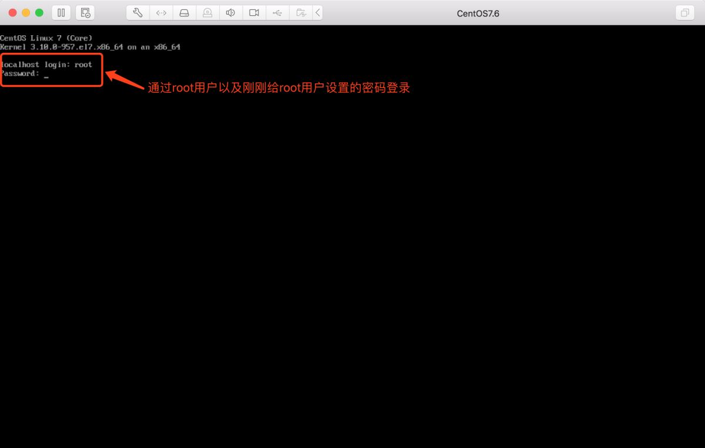Close the CentOS7.6 window
Viewport: 705px width, 448px height.
coord(12,12)
